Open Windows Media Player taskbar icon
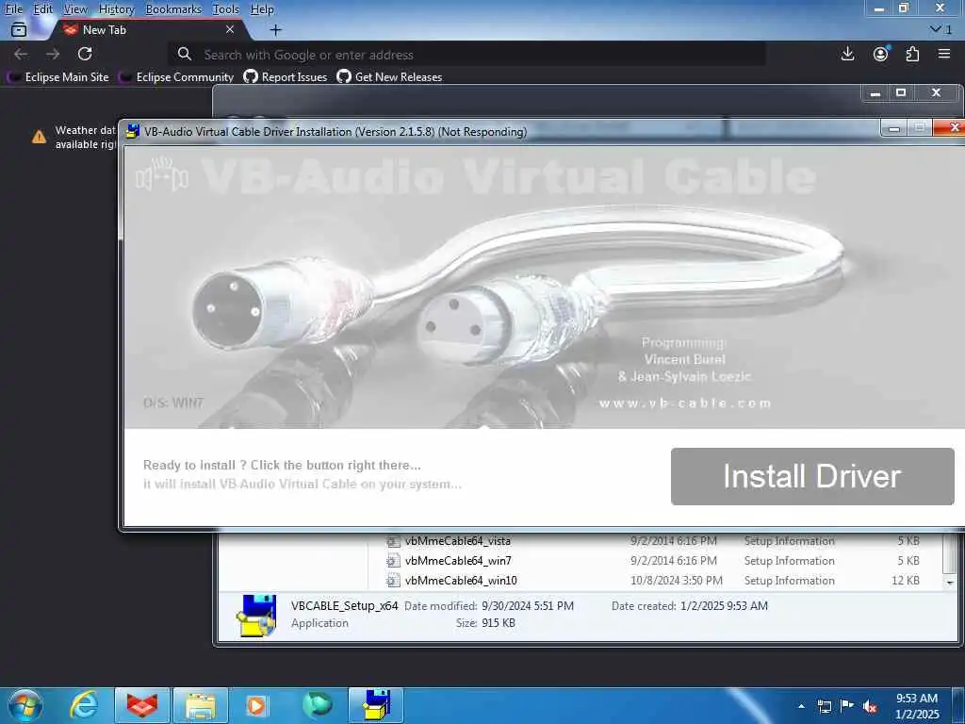Image resolution: width=965 pixels, height=724 pixels. [256, 705]
